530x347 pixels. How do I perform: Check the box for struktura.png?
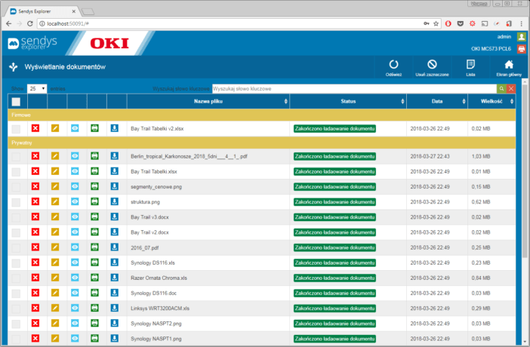pyautogui.click(x=16, y=202)
